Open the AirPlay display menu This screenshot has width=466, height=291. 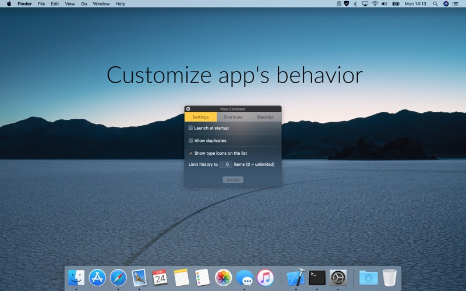pos(365,3)
